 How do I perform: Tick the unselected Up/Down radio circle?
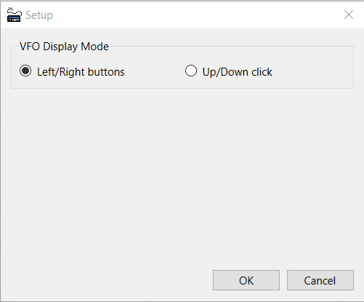(191, 71)
